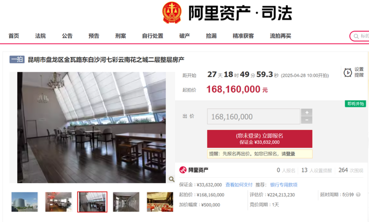Select the banquet hall thumbnail

coord(160,202)
